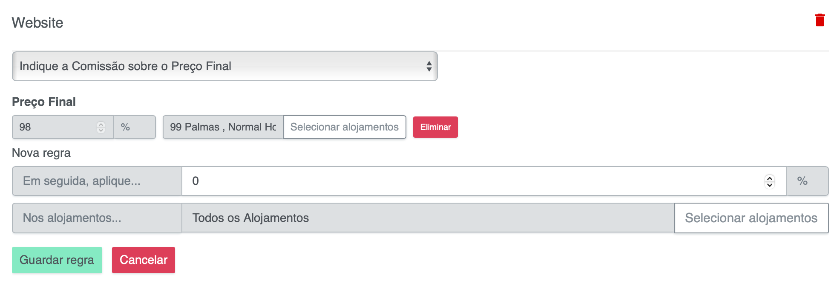Click the 'Website' heading
Image resolution: width=840 pixels, height=289 pixels.
pos(37,22)
